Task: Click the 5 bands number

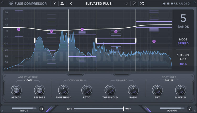Action: [183, 18]
